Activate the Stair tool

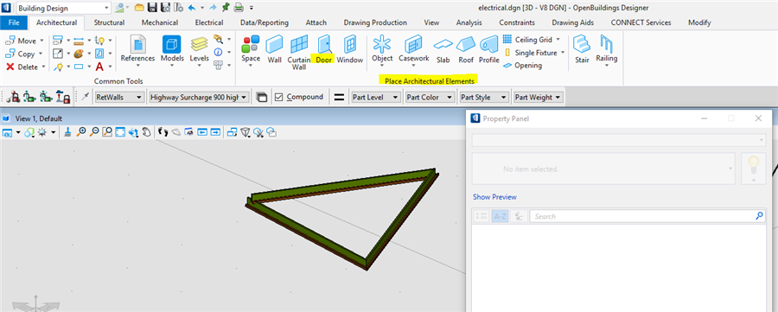tap(582, 49)
